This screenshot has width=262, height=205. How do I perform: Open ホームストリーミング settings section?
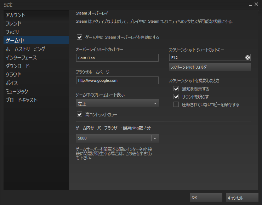[x=36, y=49]
